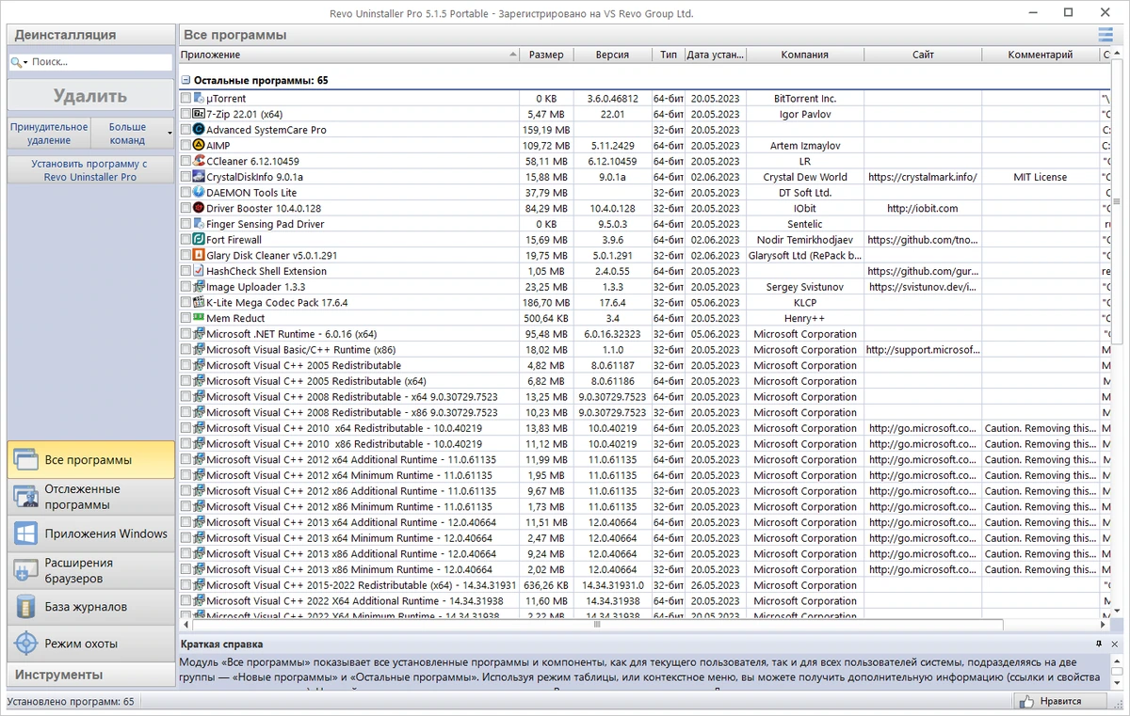Click the HashCheck Shell Extension icon
The height and width of the screenshot is (716, 1130).
(199, 271)
